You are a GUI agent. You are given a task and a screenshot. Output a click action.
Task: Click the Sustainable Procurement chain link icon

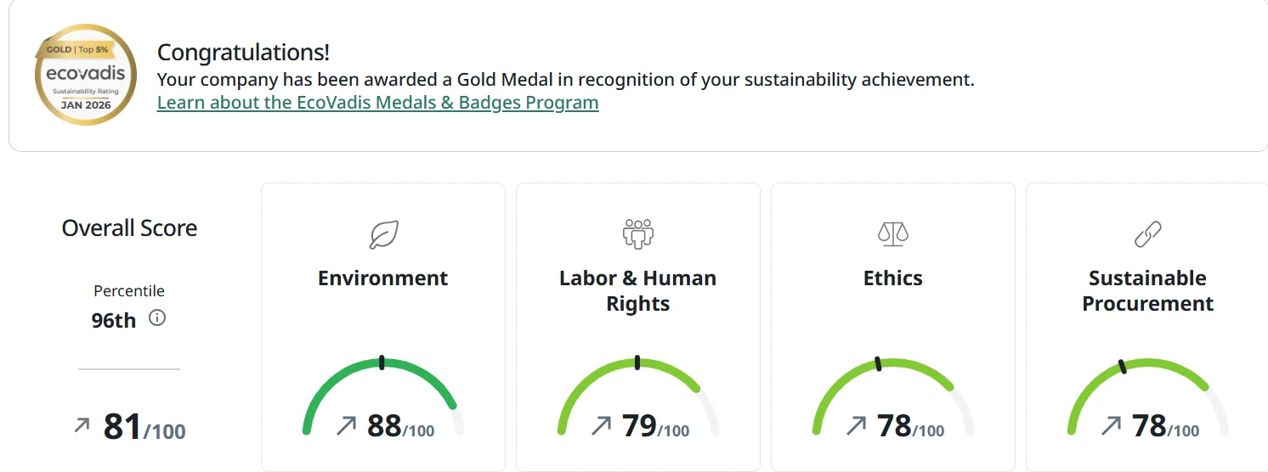pyautogui.click(x=1148, y=233)
